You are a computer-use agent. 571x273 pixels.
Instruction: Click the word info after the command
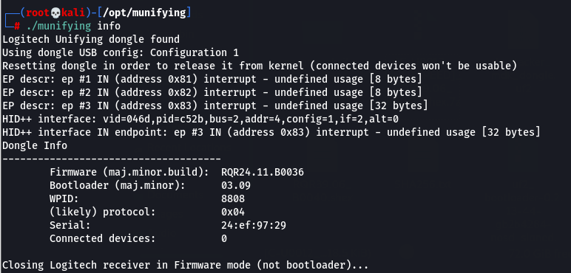[109, 26]
